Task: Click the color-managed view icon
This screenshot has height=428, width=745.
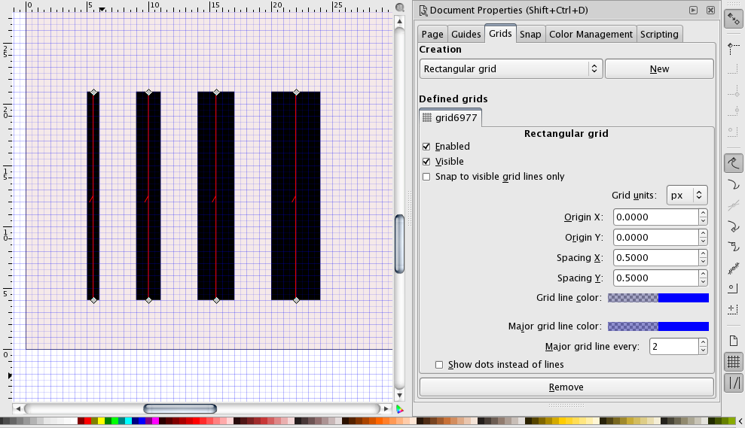Action: pyautogui.click(x=400, y=409)
